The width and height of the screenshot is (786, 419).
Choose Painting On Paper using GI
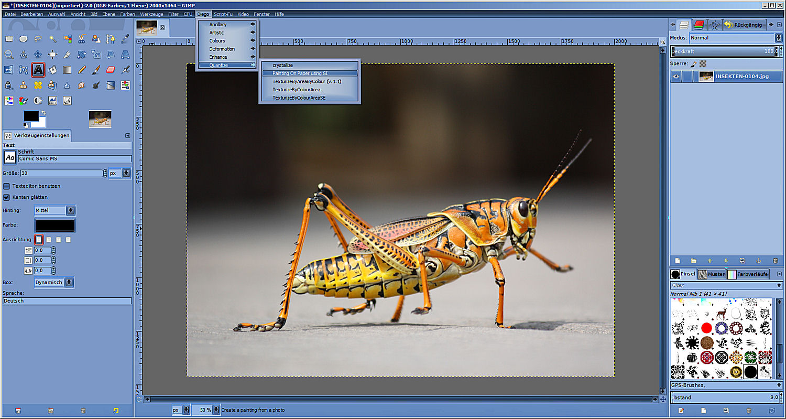coord(309,73)
